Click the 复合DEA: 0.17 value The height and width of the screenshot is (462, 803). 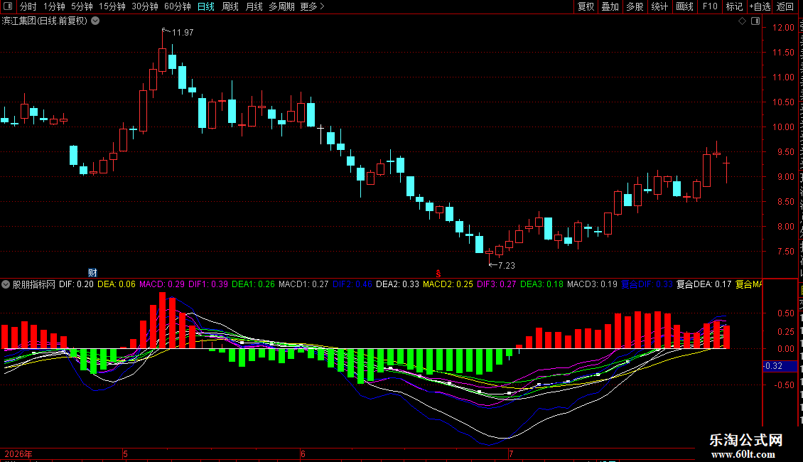click(704, 284)
